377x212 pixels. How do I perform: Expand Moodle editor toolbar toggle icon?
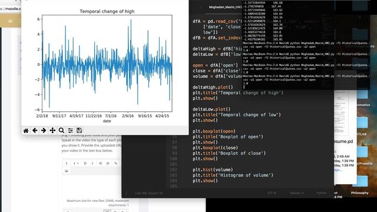[67, 163]
